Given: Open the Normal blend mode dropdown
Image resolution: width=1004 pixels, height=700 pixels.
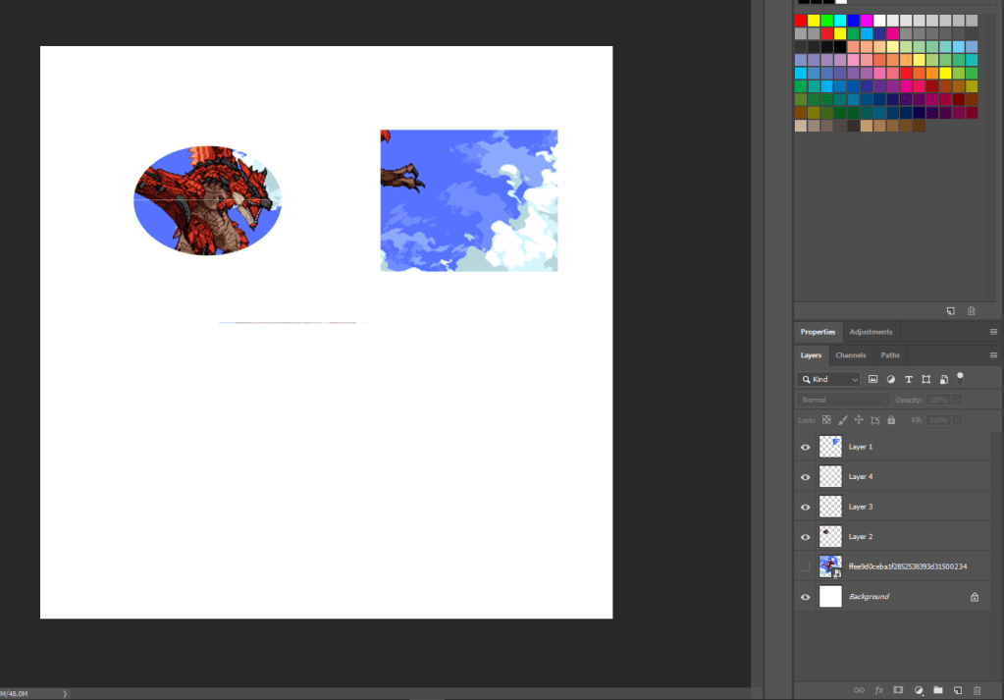Looking at the screenshot, I should (x=843, y=400).
